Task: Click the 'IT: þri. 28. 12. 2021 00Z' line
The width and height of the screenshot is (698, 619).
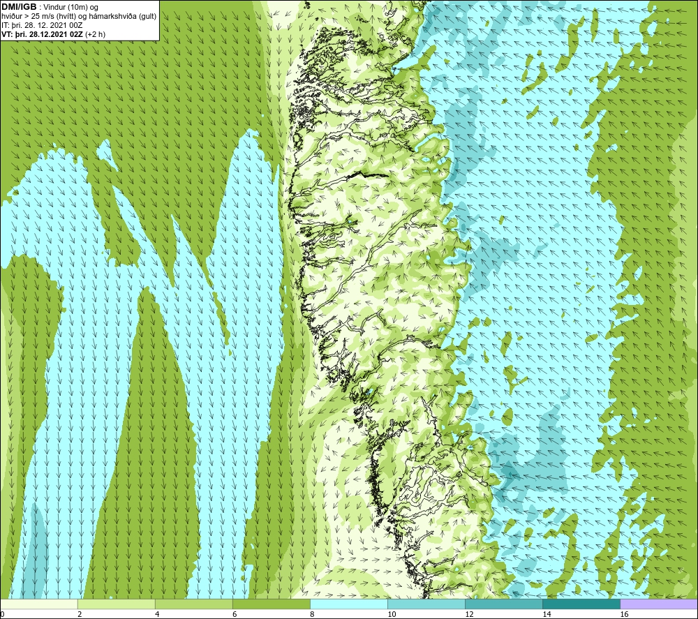Action: [42, 25]
